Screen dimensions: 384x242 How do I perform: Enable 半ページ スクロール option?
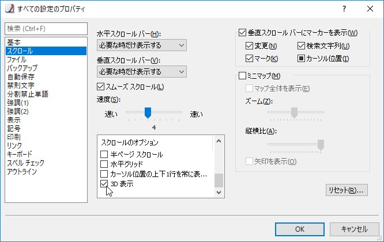tap(104, 154)
